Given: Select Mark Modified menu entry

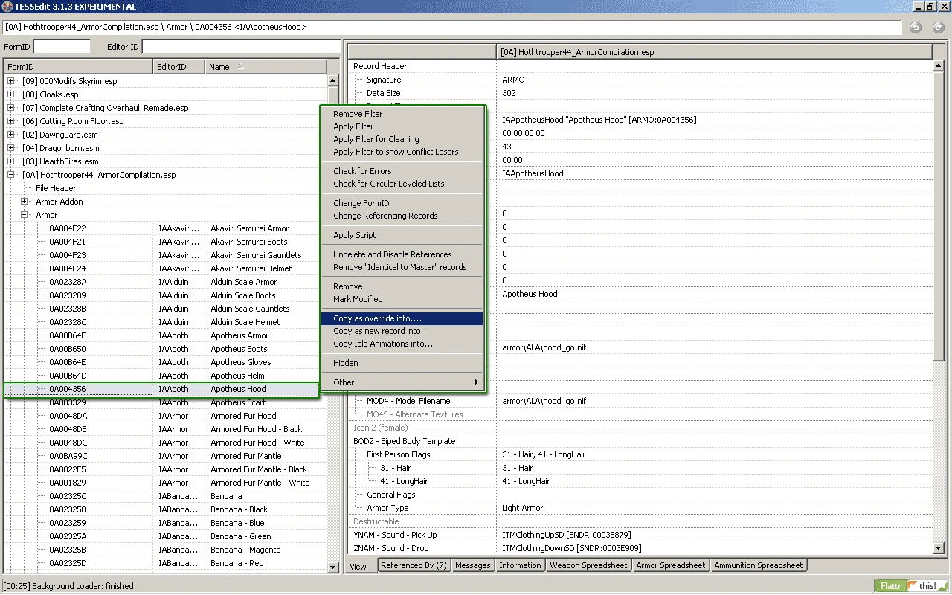Looking at the screenshot, I should (402, 299).
